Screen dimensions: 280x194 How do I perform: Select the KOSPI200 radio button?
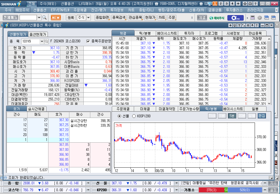click(134, 116)
